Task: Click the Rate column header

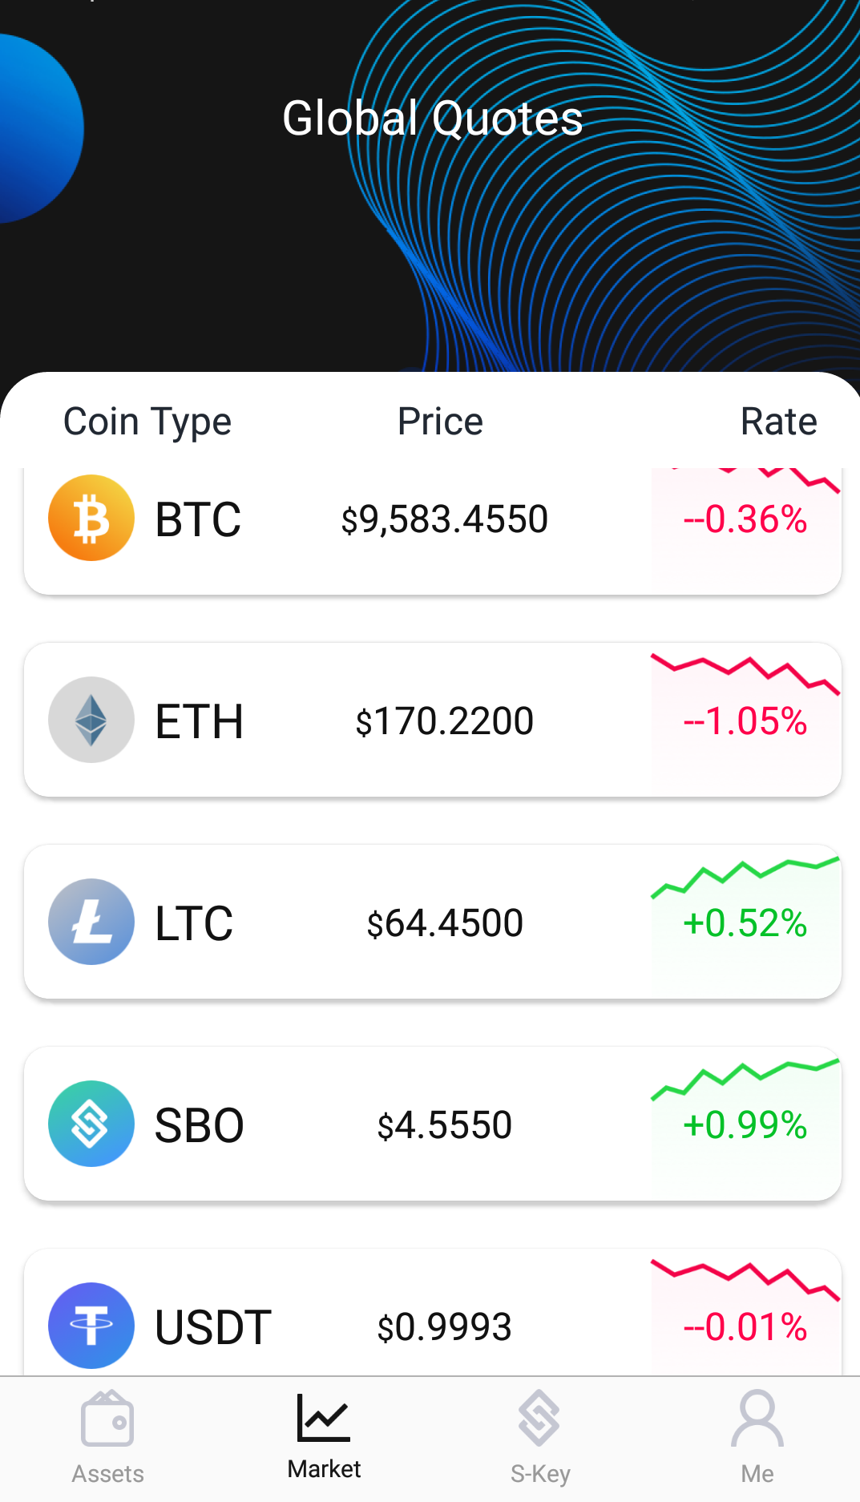Action: (778, 422)
